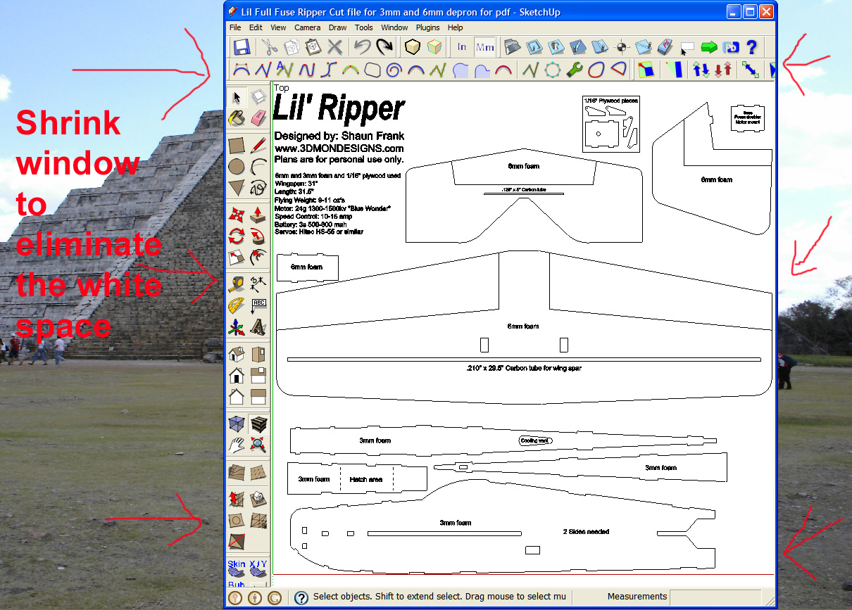The height and width of the screenshot is (610, 852).
Task: Select the Pan hand tool
Action: (237, 444)
